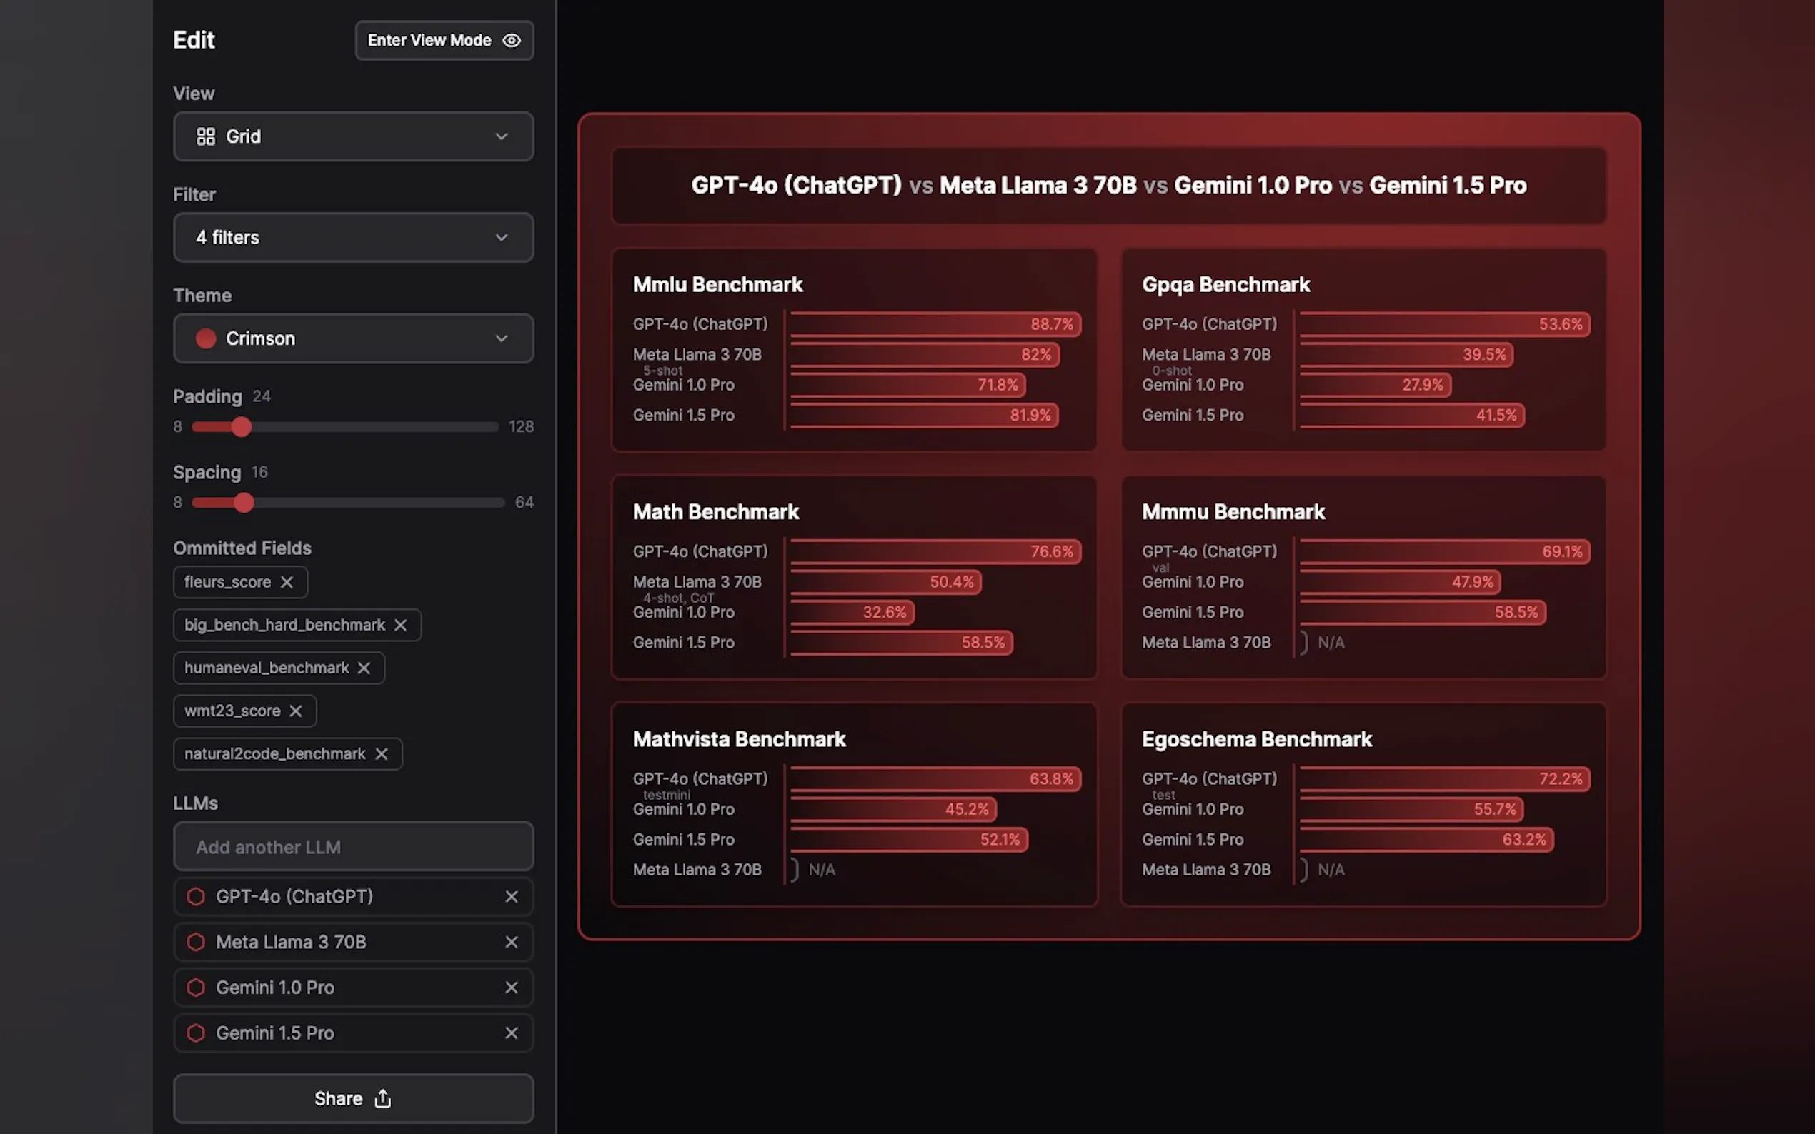Click Enter View Mode button
The width and height of the screenshot is (1815, 1134).
pyautogui.click(x=444, y=41)
